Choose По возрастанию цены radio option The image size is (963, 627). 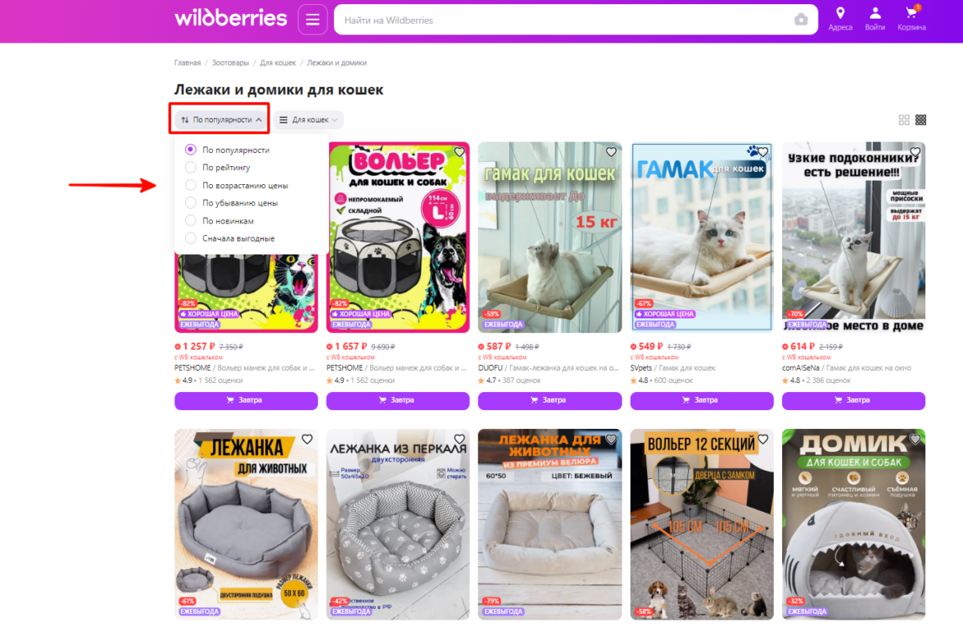tap(237, 185)
